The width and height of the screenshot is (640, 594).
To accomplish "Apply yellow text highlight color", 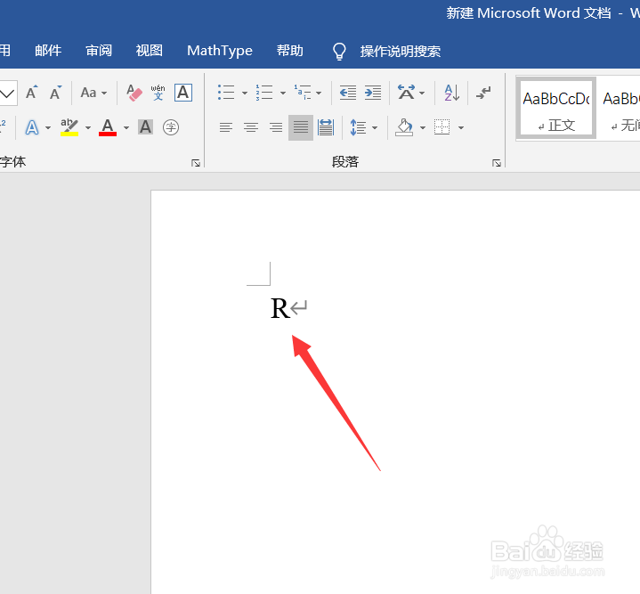I will tap(69, 127).
